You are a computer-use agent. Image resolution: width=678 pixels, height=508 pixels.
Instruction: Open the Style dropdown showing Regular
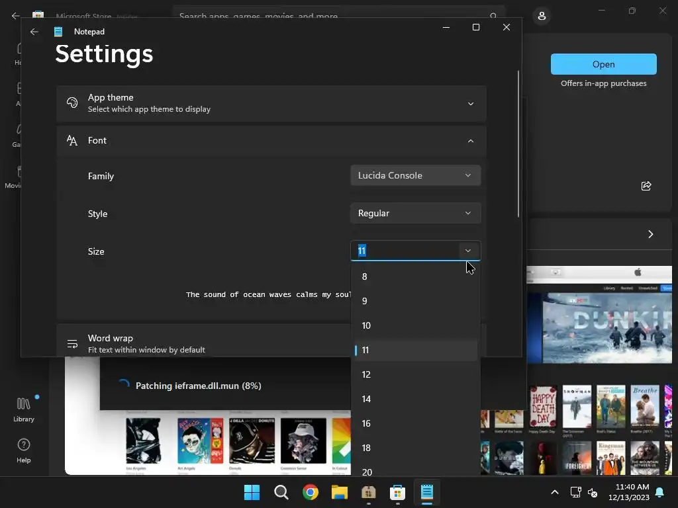coord(416,214)
